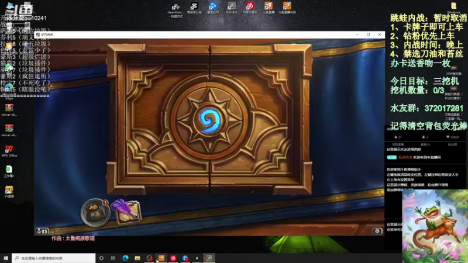This screenshot has height=263, width=468.
Task: Click the frog riding squirrel thumbnail
Action: click(x=435, y=226)
